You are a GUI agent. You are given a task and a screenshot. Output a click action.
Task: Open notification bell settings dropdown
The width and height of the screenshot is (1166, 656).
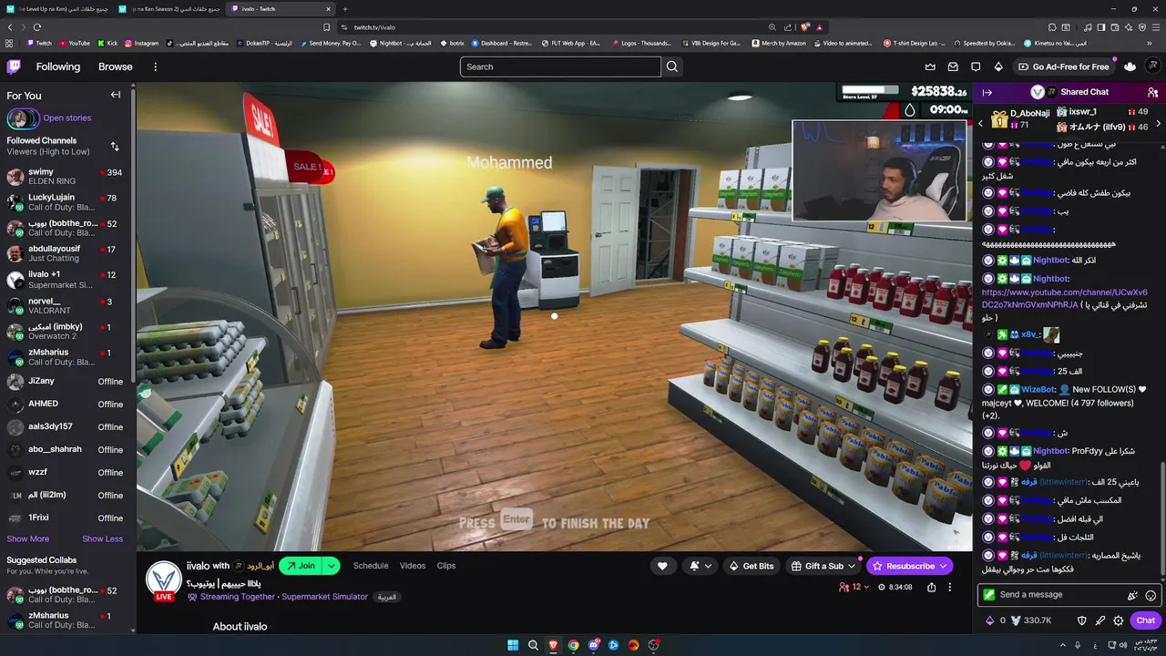(x=700, y=566)
